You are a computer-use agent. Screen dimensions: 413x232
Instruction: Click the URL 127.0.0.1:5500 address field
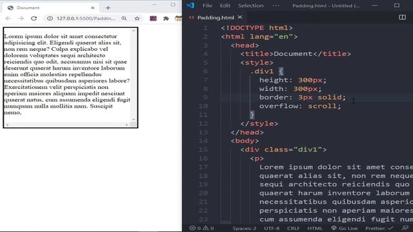coord(86,19)
